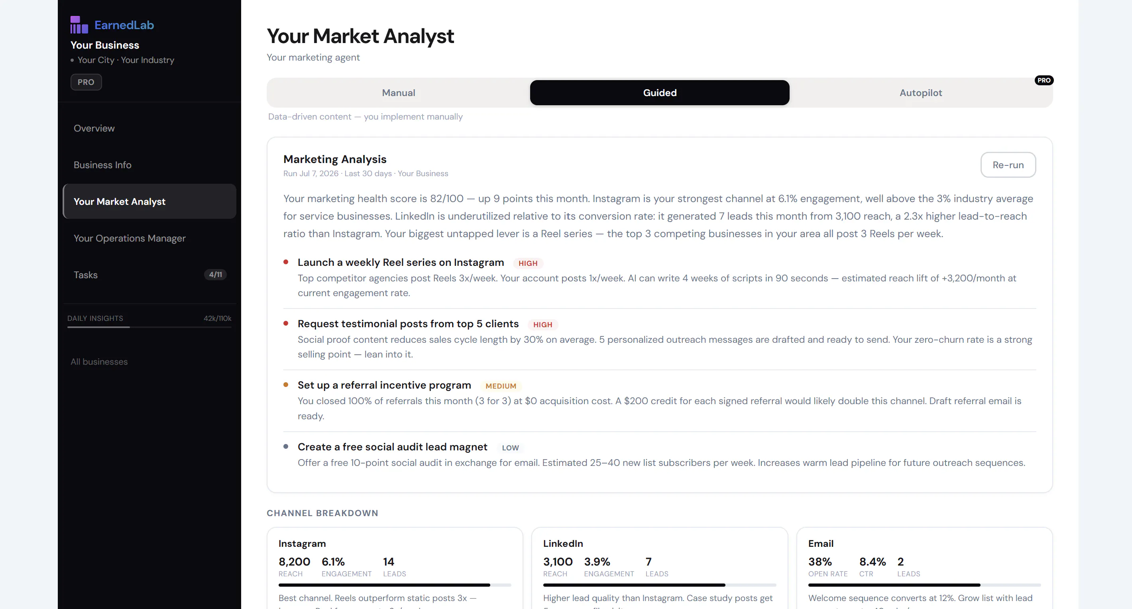Click the orange bullet beside referral incentive program
The height and width of the screenshot is (609, 1132).
tap(286, 385)
